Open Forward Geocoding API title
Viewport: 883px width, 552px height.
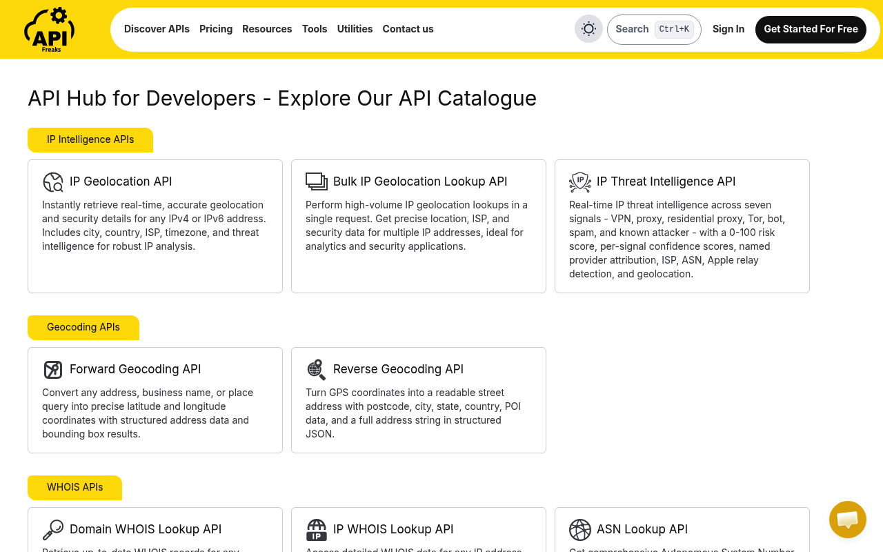coord(135,369)
